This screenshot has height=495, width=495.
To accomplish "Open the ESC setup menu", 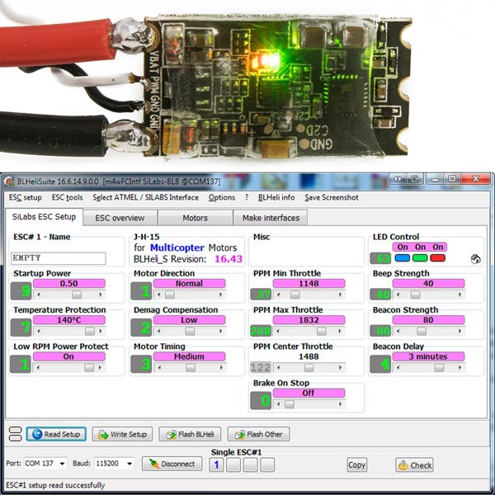I will point(26,198).
